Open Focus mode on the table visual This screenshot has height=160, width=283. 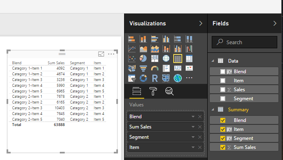[x=101, y=54]
